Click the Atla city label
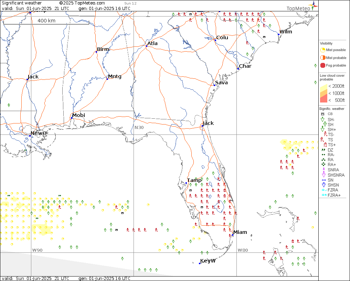 coord(152,43)
